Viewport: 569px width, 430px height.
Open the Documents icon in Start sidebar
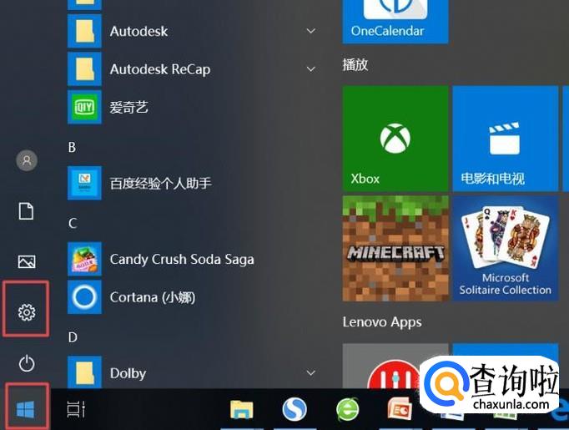coord(26,211)
